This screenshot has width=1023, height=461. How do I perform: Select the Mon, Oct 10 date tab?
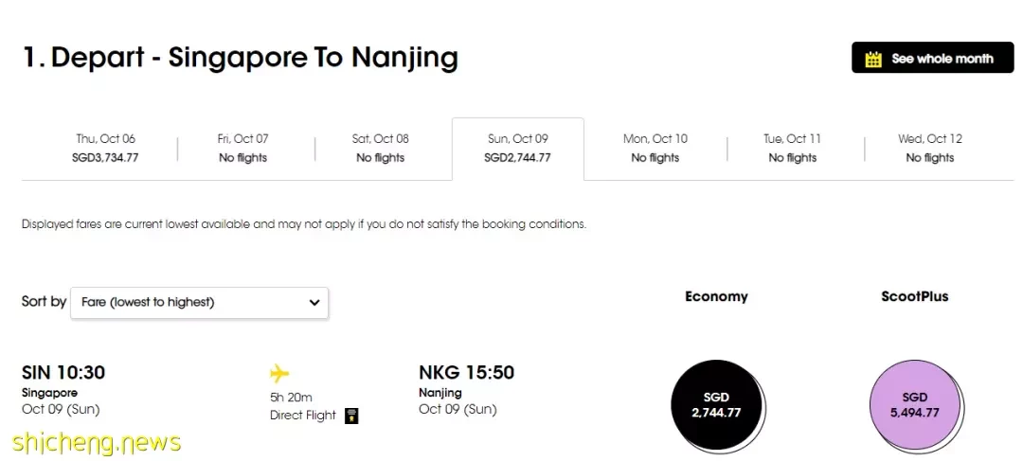tap(655, 148)
